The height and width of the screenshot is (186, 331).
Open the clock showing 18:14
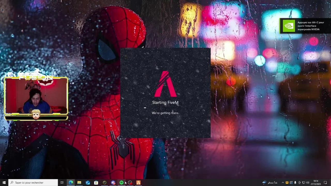[x=316, y=183]
